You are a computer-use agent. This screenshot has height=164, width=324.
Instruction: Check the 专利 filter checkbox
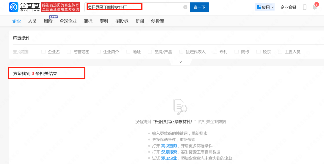[x=215, y=52]
